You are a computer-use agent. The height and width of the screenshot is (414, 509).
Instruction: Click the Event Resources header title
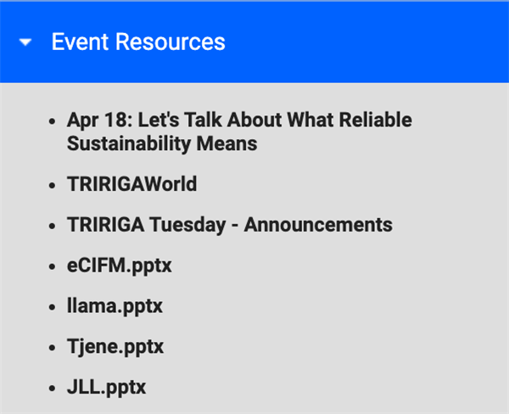point(138,42)
